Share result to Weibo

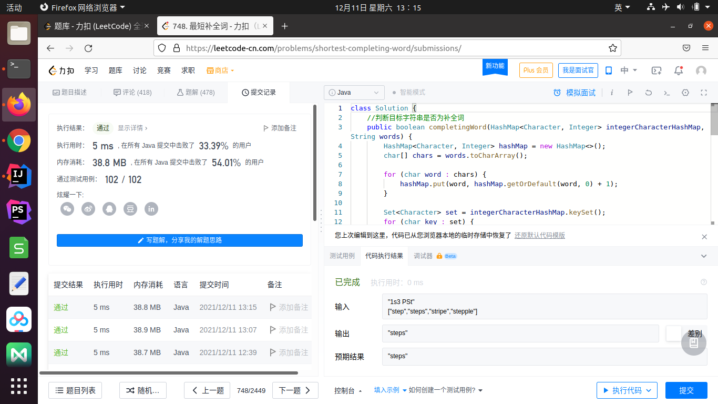coord(88,209)
